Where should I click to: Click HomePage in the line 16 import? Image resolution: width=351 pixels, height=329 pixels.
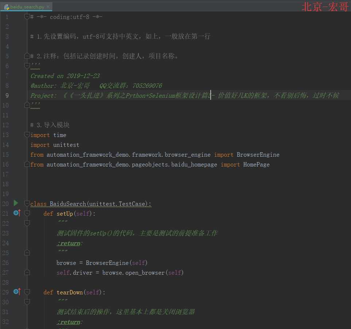(256, 165)
